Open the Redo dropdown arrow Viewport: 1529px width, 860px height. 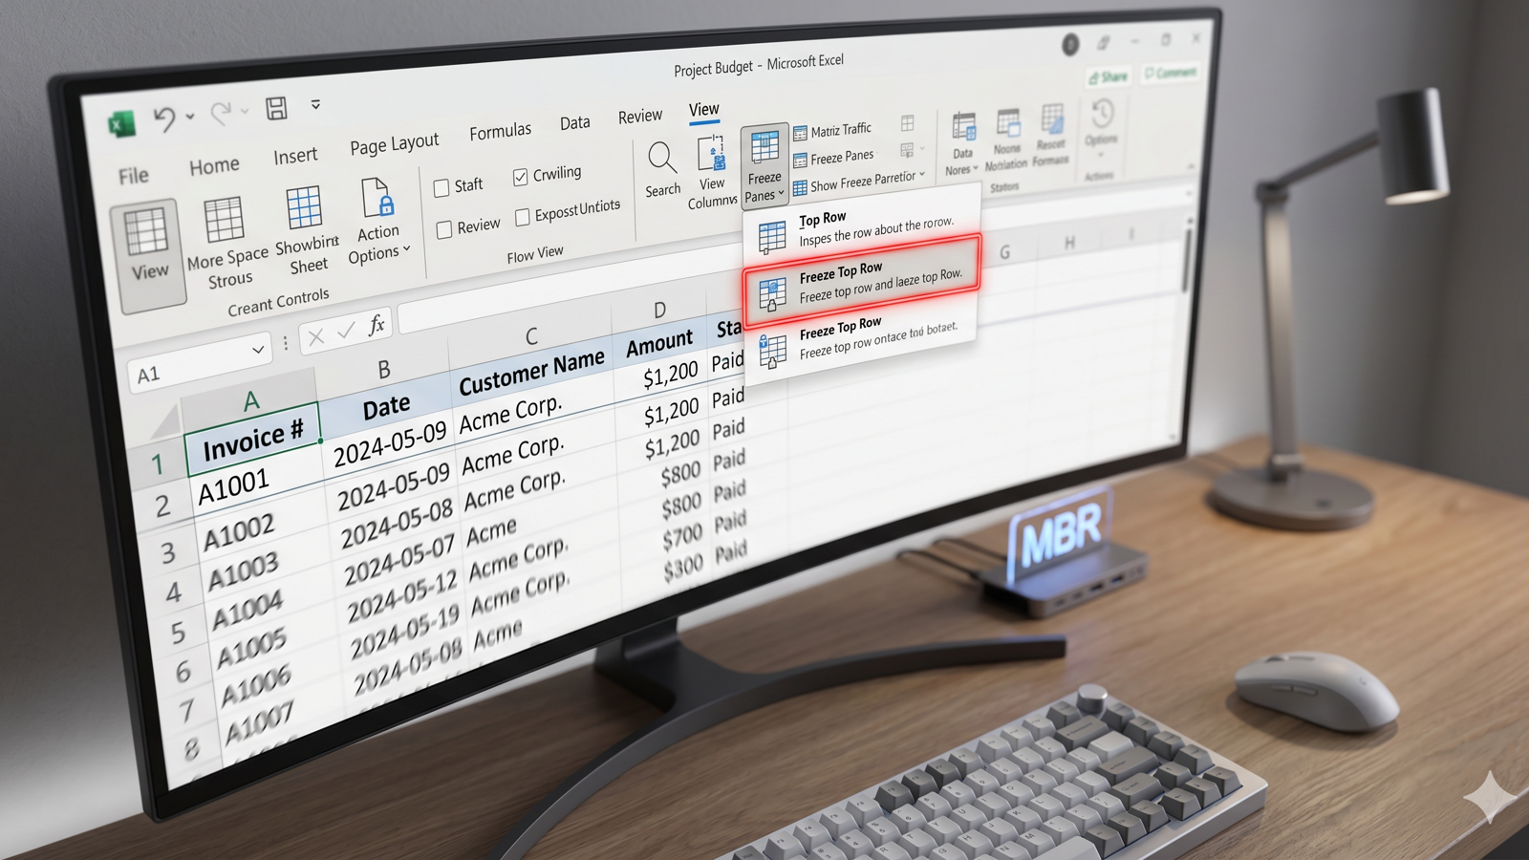pos(245,111)
